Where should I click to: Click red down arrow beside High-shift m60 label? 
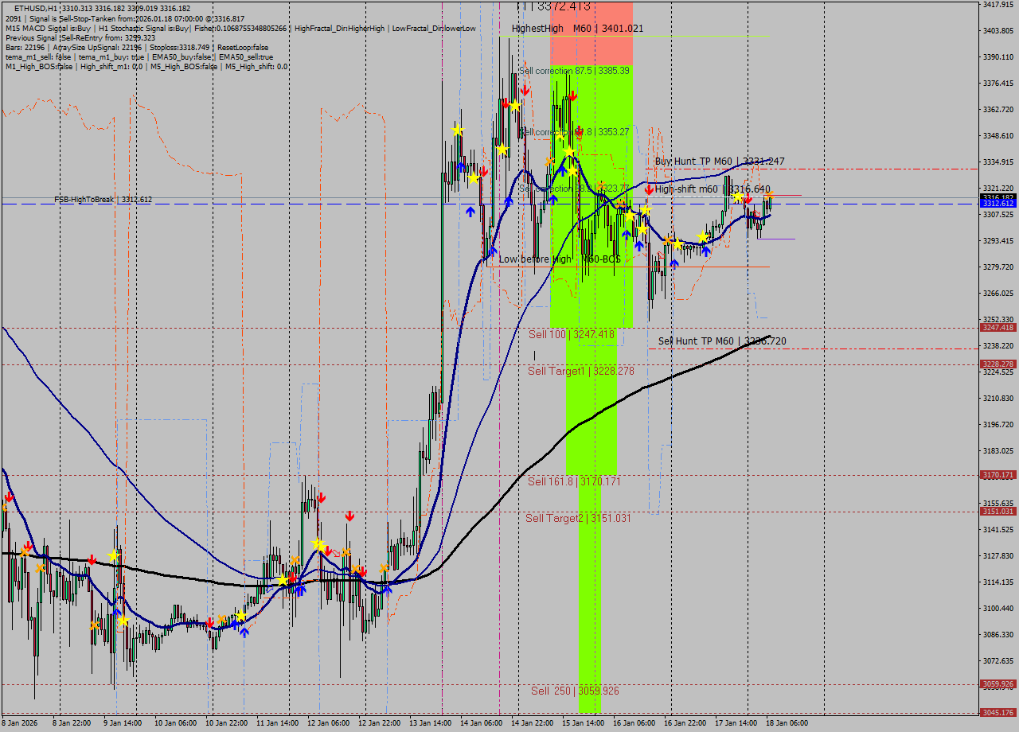tap(649, 189)
